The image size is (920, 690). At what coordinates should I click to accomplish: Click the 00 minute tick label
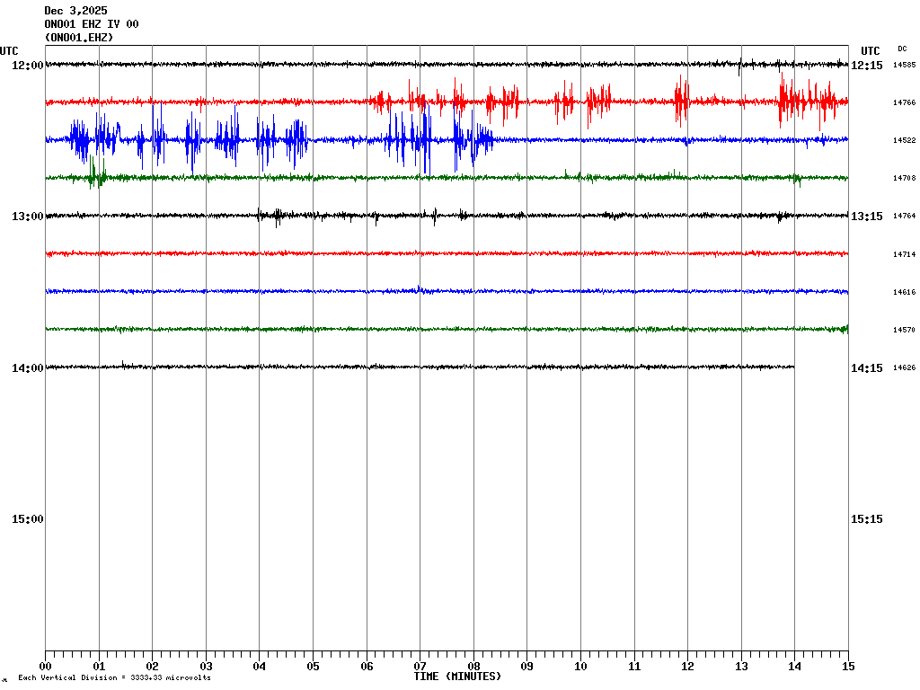45,667
